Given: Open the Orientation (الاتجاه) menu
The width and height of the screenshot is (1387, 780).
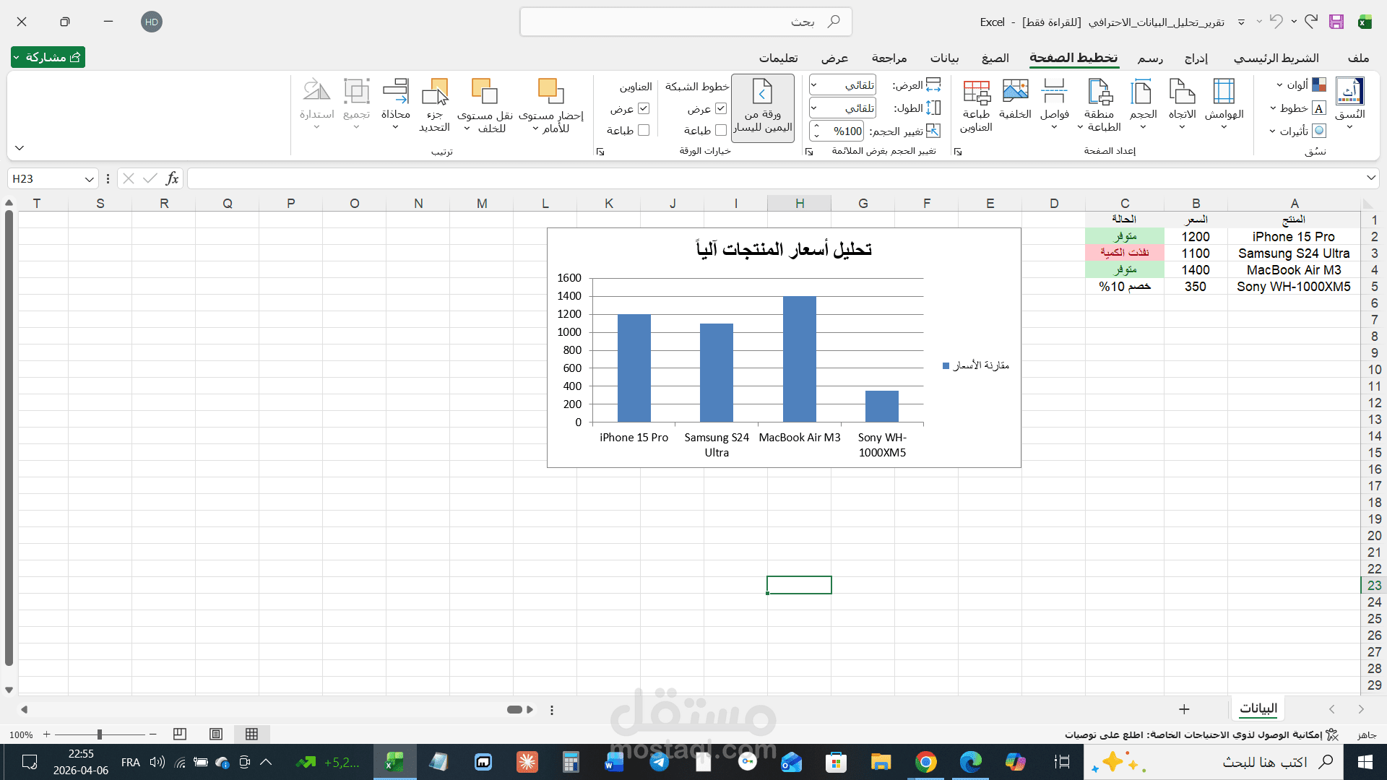Looking at the screenshot, I should (x=1183, y=103).
